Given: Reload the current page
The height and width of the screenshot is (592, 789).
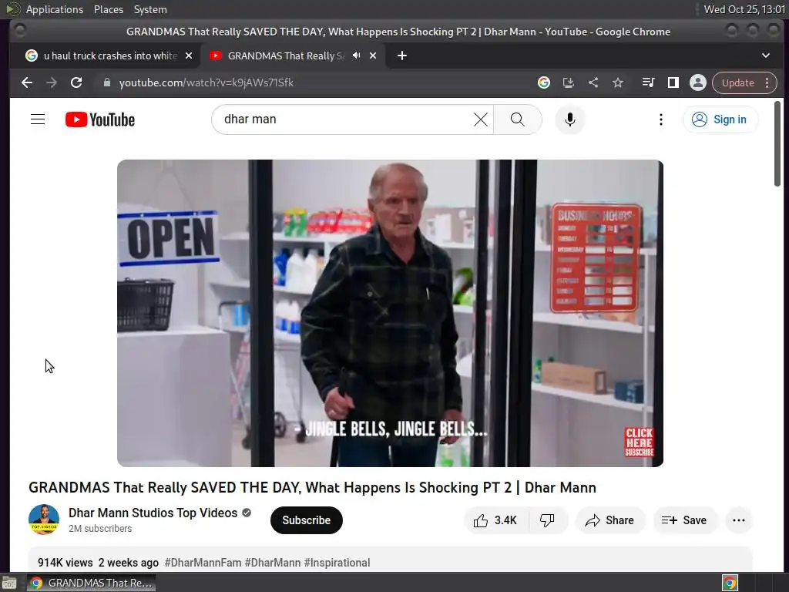Looking at the screenshot, I should click(x=76, y=82).
